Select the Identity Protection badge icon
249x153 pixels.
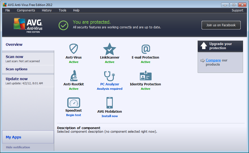coord(146,76)
